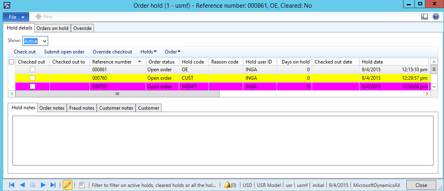Click USR Model in status bar
This screenshot has height=191, width=444.
coord(269,185)
